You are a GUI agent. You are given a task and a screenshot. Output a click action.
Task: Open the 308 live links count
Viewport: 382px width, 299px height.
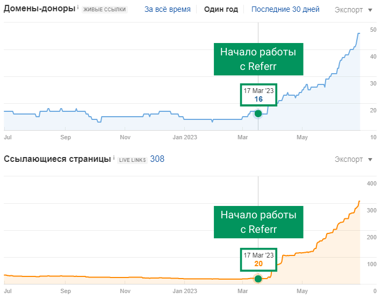[x=157, y=159]
